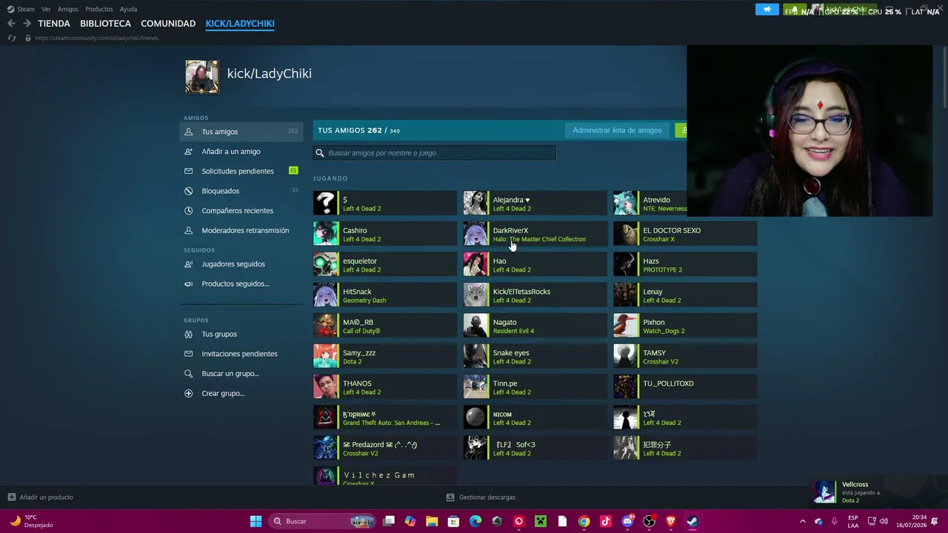The width and height of the screenshot is (948, 533).
Task: Open friend EL DOCTOR SEXO's card
Action: pyautogui.click(x=685, y=233)
